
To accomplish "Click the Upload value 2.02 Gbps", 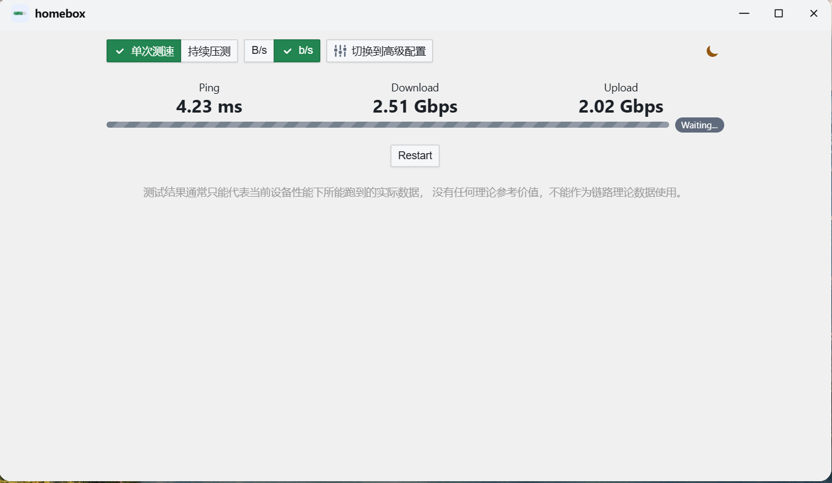I will [x=621, y=107].
